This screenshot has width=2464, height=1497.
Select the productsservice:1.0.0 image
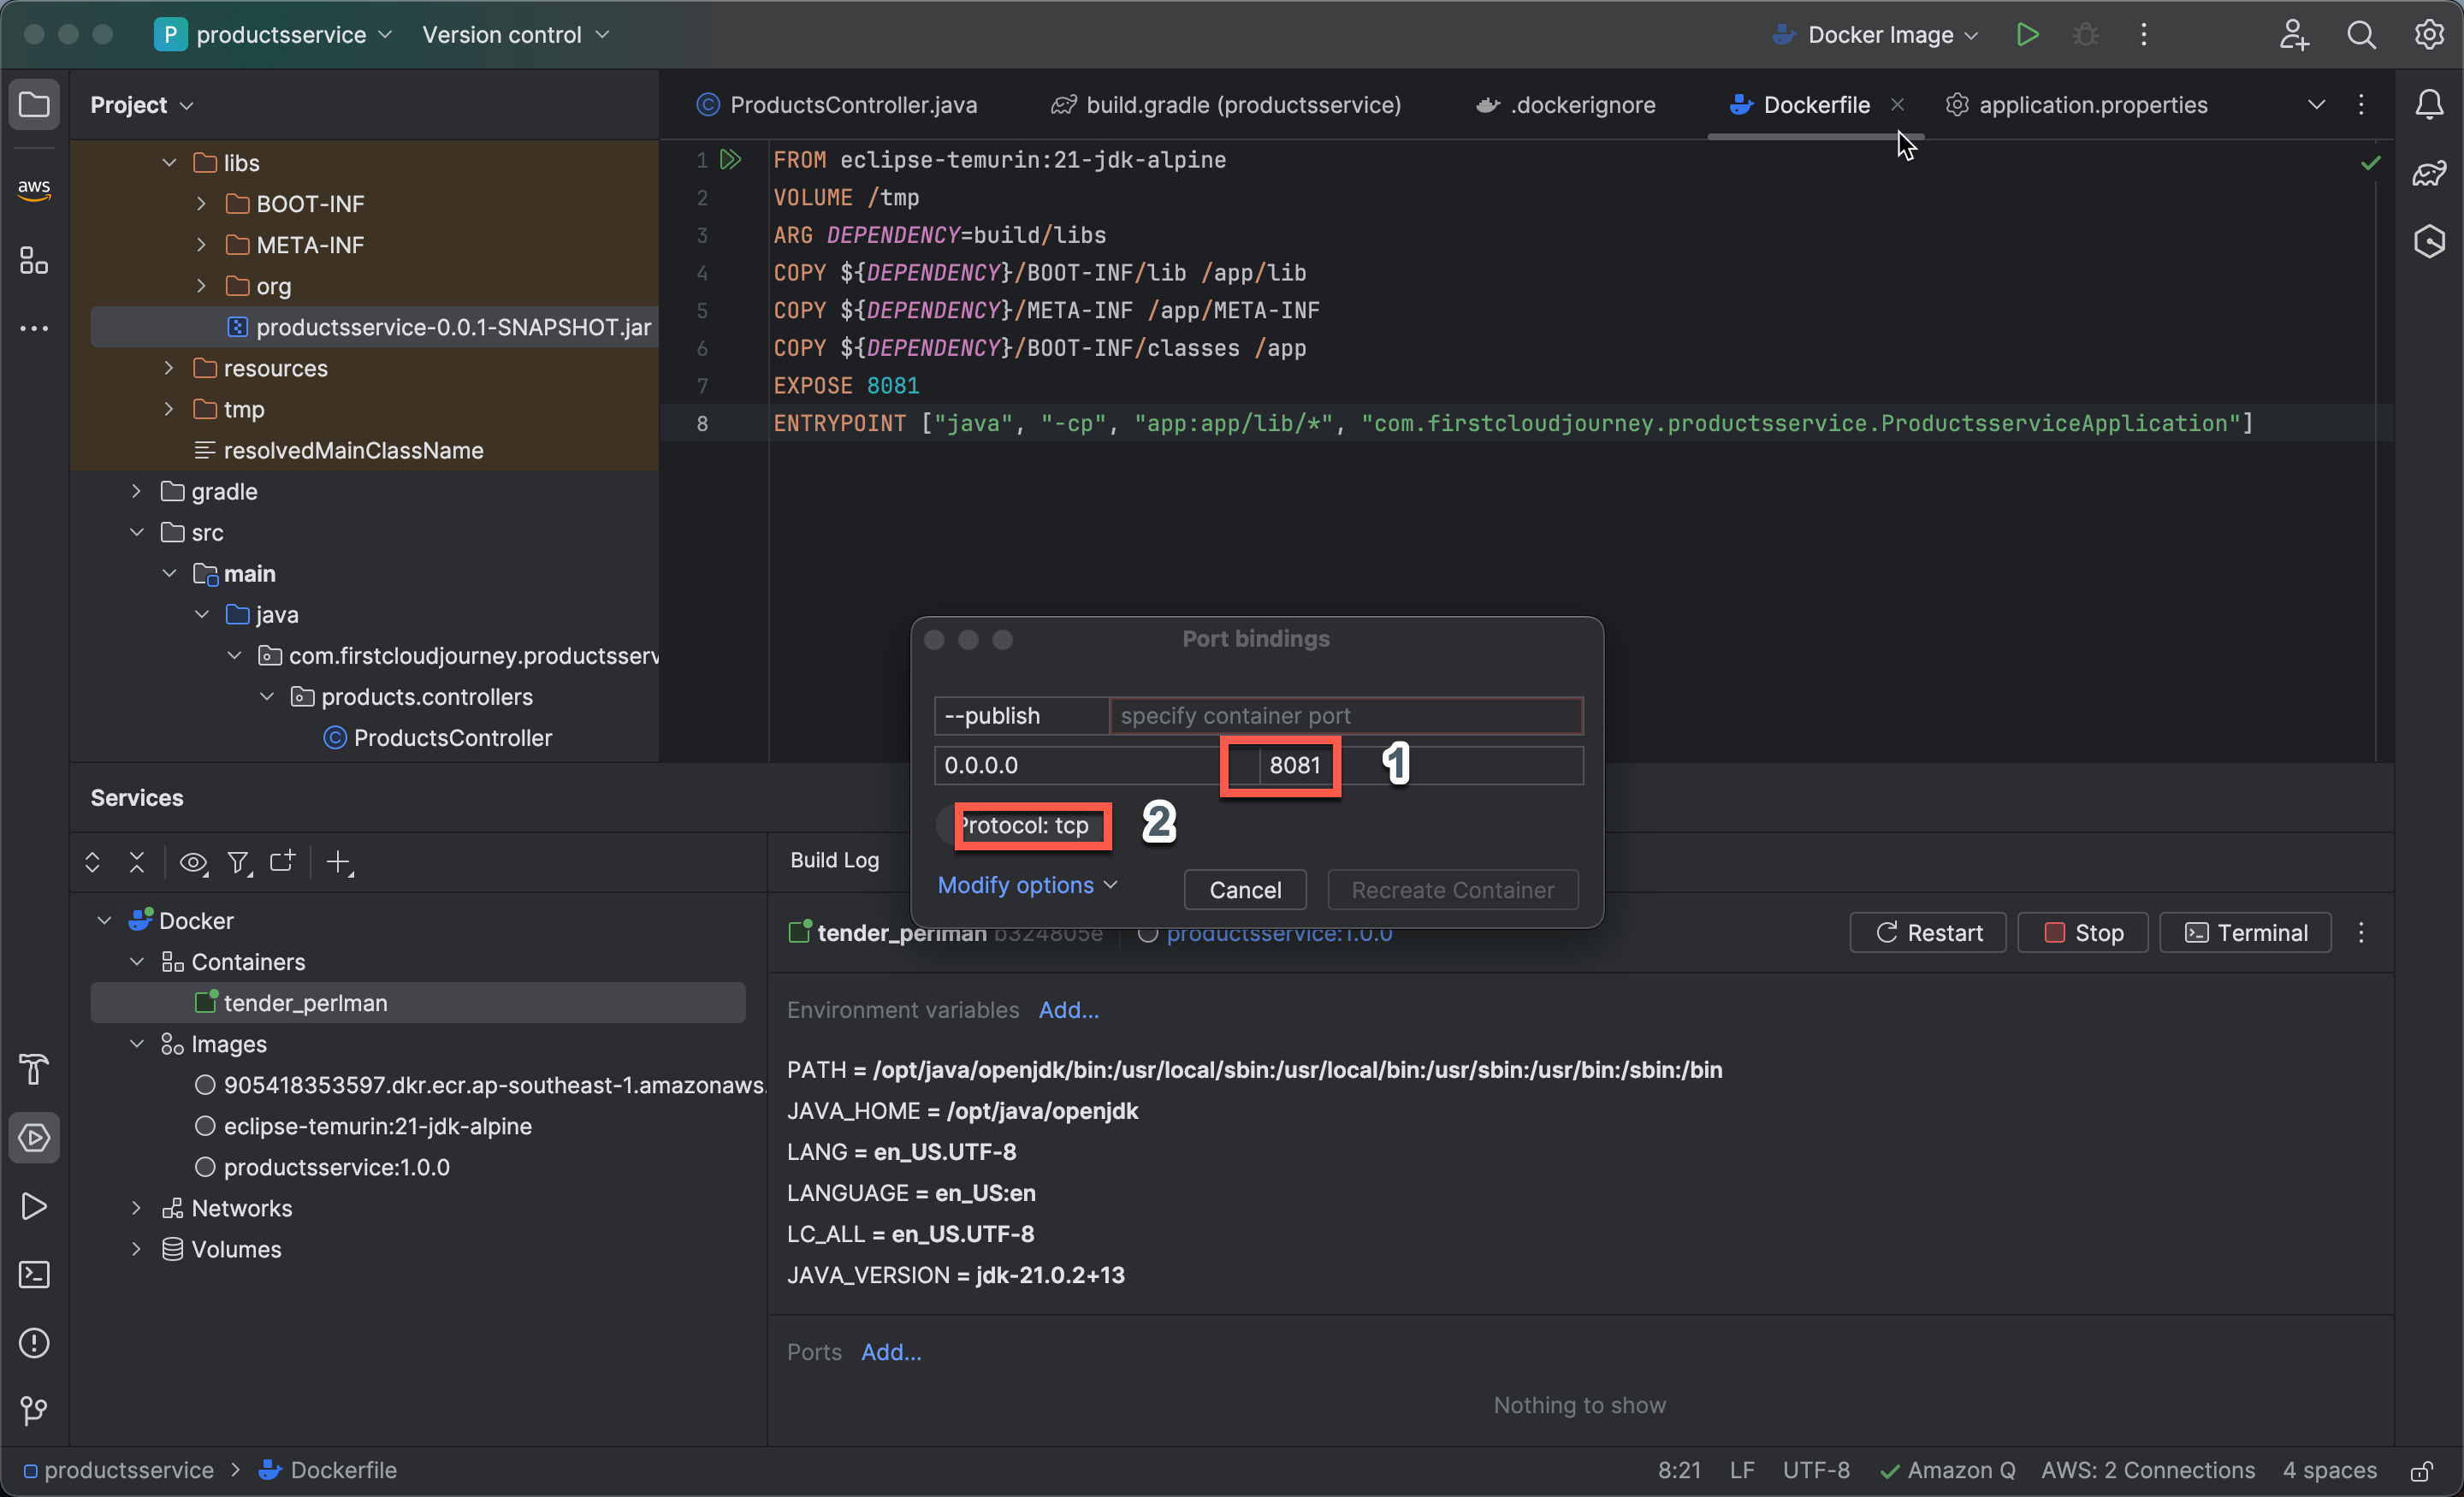point(336,1167)
